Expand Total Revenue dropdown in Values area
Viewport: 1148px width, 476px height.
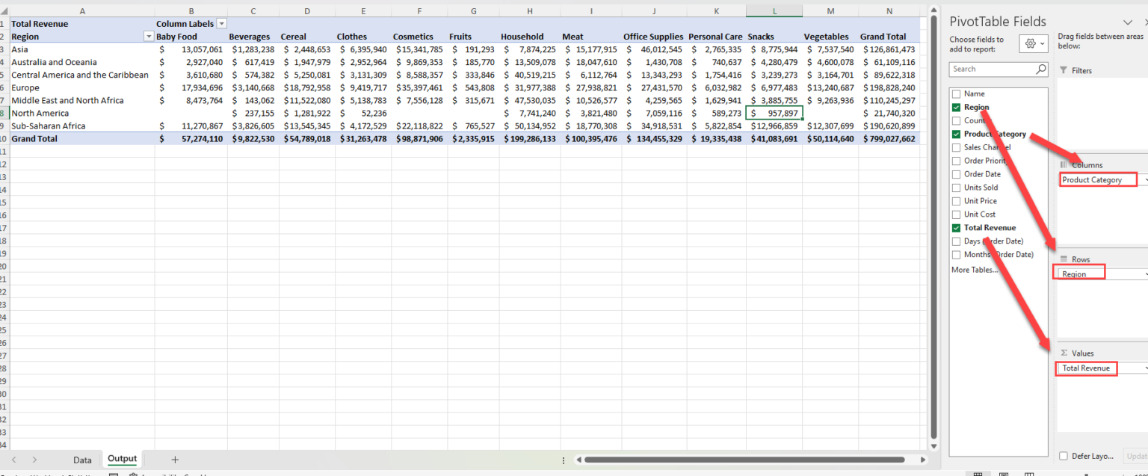[x=1145, y=368]
